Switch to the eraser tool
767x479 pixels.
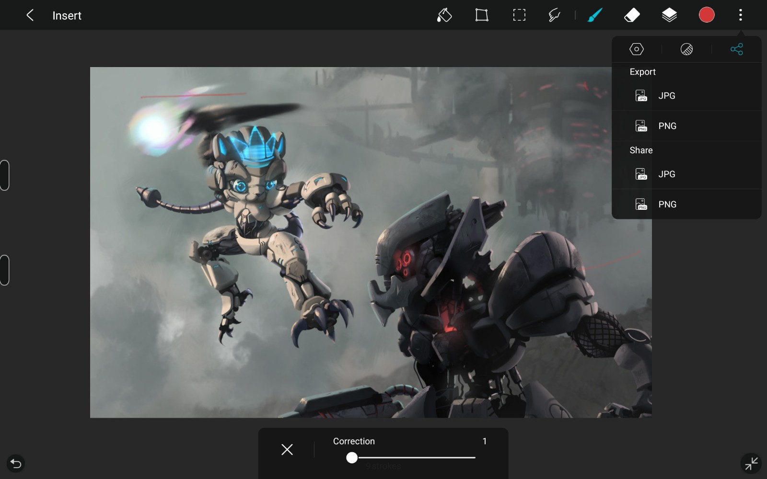tap(632, 15)
